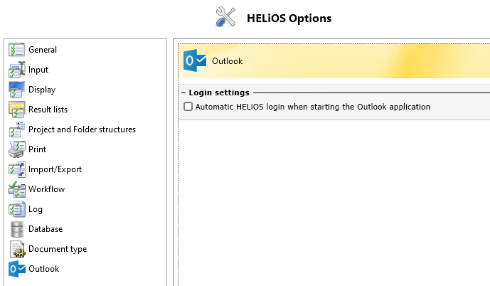Open Print options via printer icon
The width and height of the screenshot is (490, 286).
16,149
